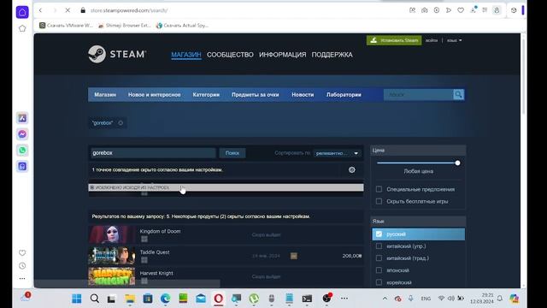Open sidebar history clock icon
The image size is (547, 308).
(22, 266)
